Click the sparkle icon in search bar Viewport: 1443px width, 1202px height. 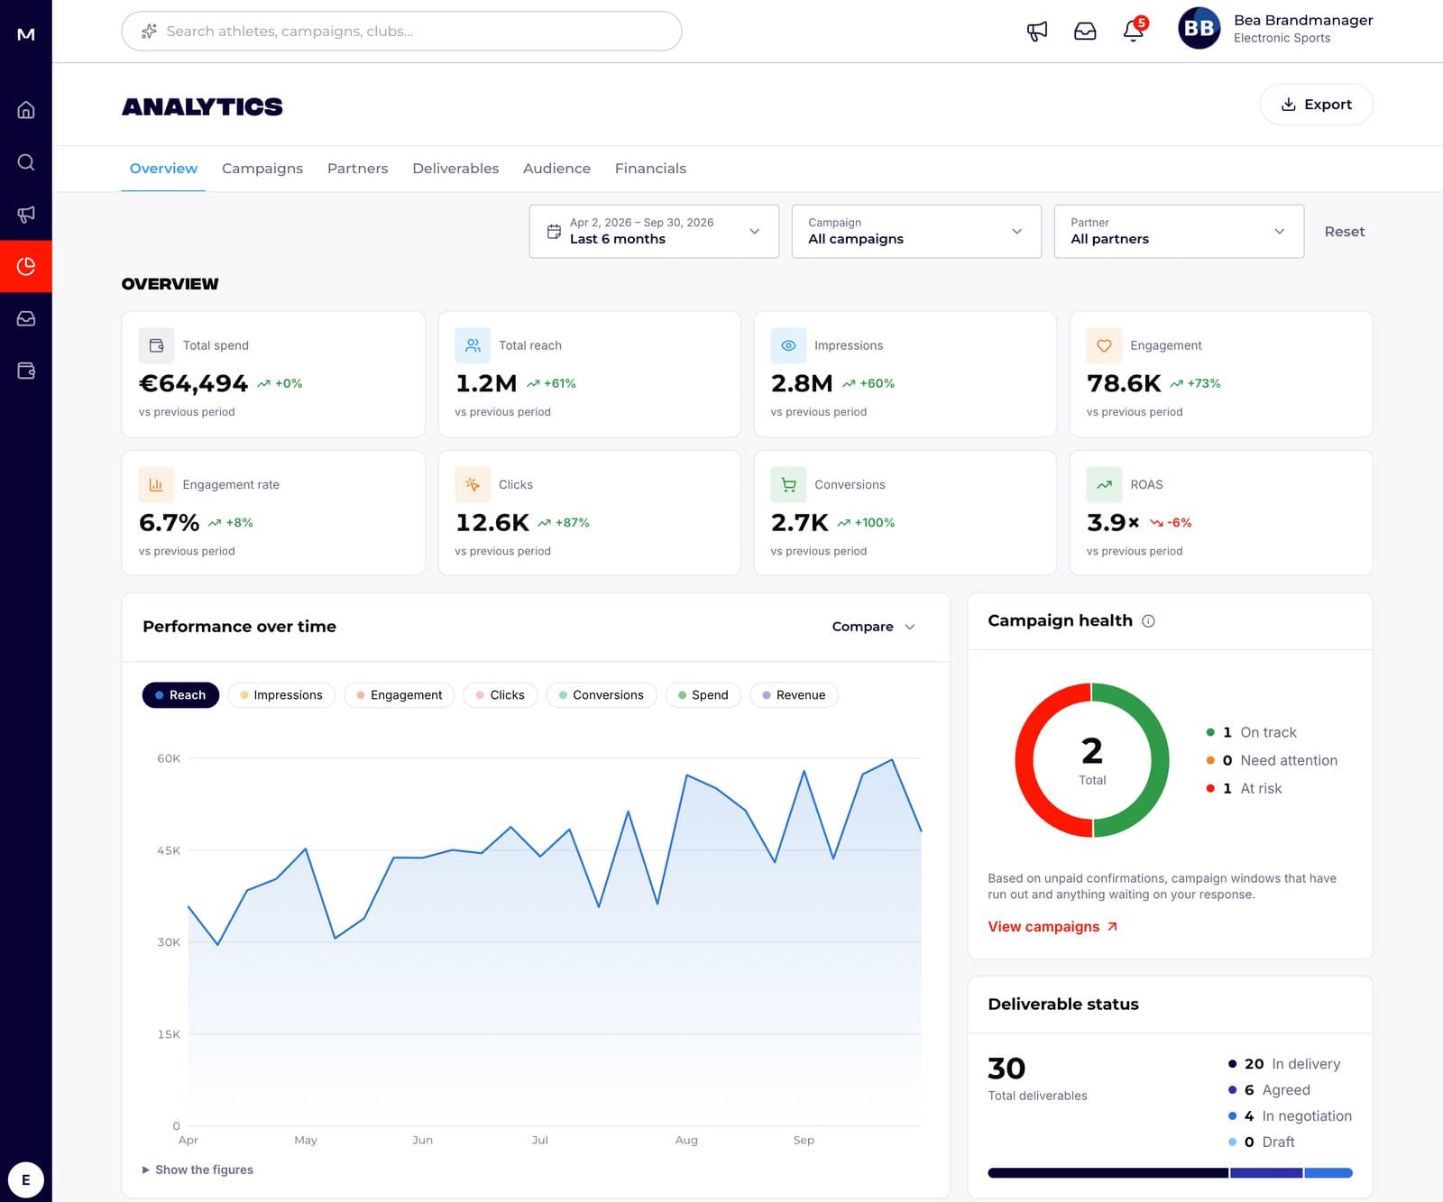[x=149, y=32]
